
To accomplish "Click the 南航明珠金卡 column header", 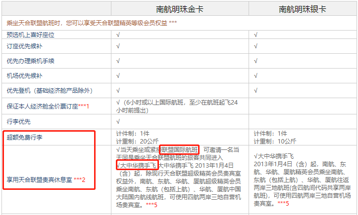I will coord(180,9).
